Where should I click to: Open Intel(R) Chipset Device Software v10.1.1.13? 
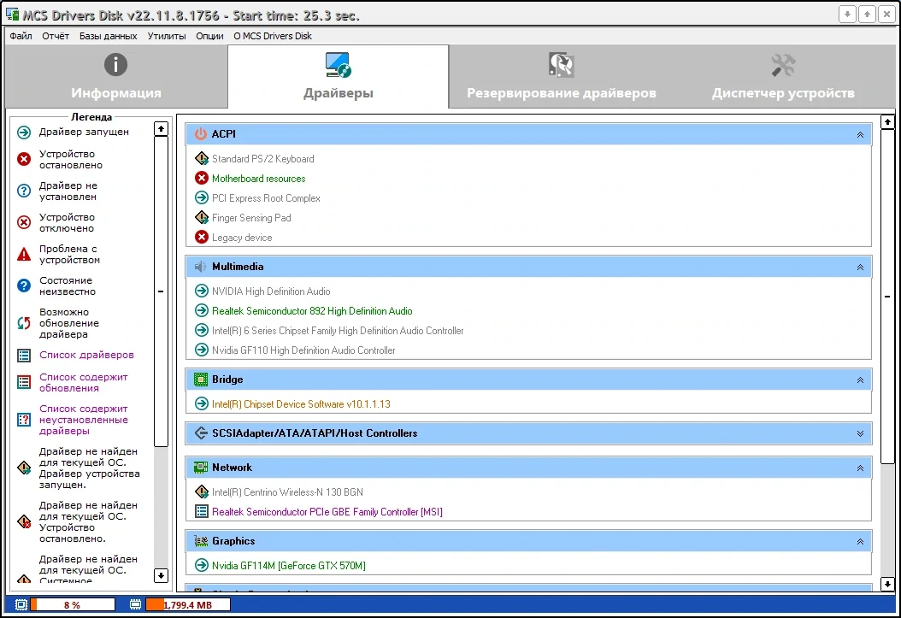301,403
